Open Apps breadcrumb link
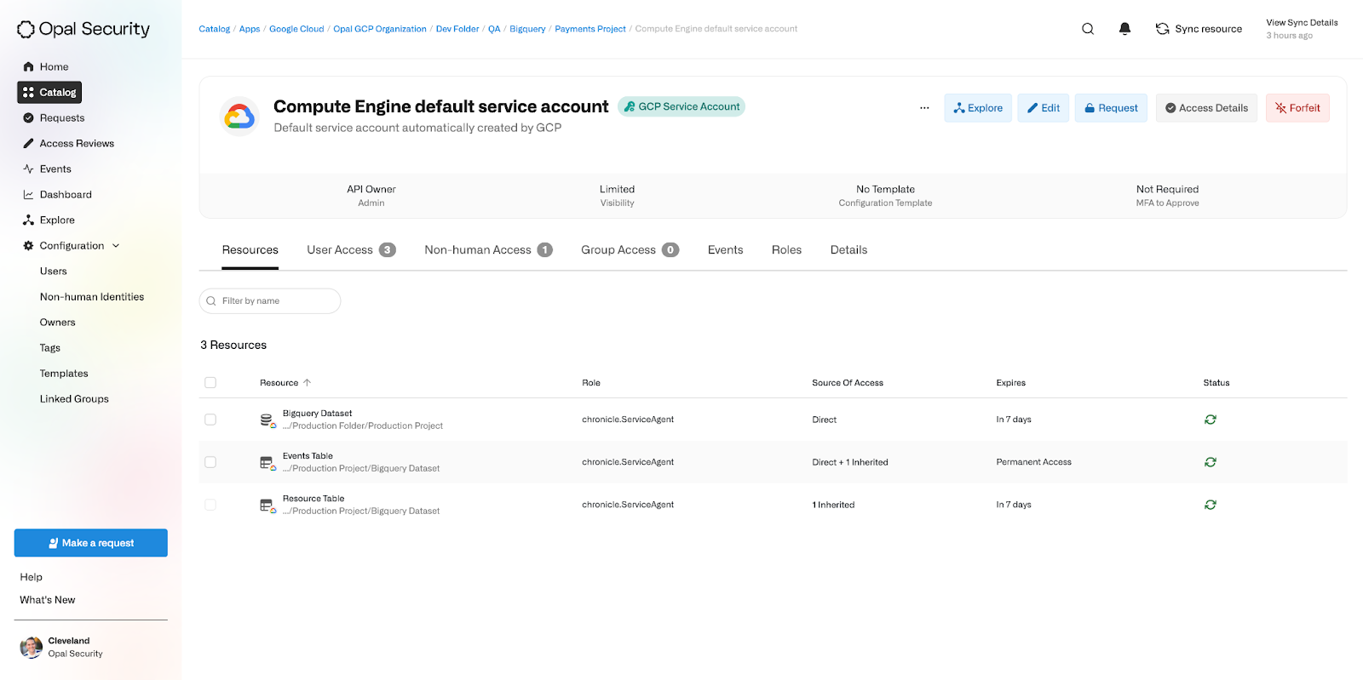1363x680 pixels. [250, 29]
